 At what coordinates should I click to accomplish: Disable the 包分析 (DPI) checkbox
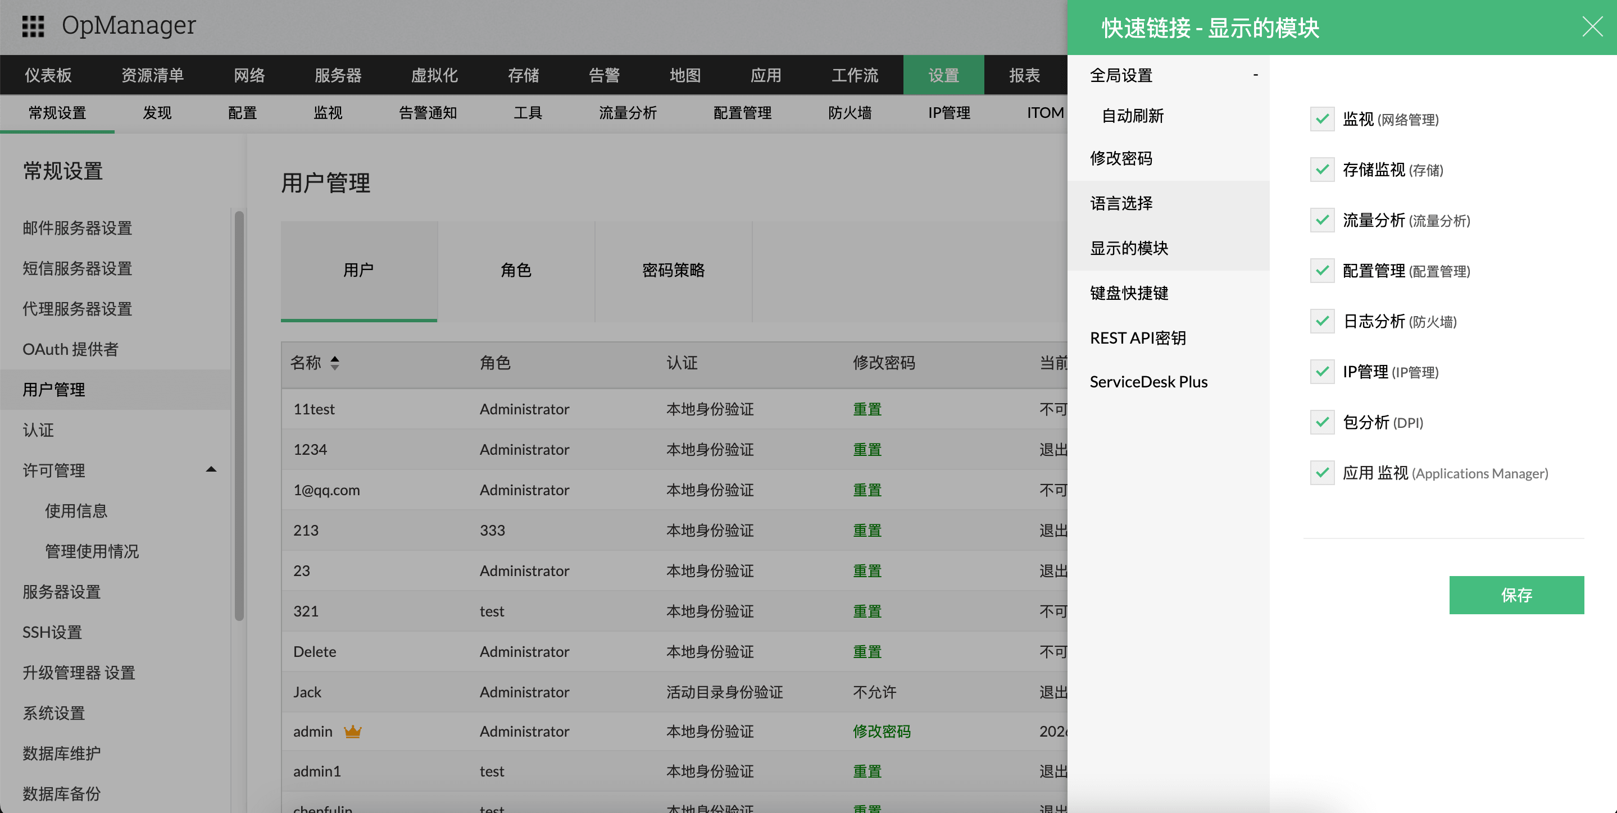(x=1322, y=422)
